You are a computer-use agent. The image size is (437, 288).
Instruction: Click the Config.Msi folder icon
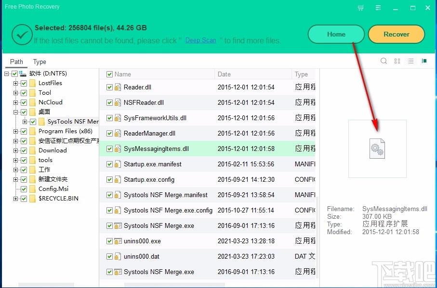coord(33,189)
